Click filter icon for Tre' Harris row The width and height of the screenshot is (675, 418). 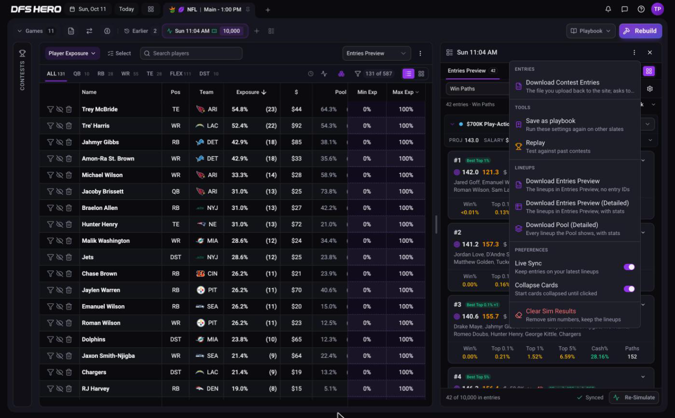pos(50,126)
